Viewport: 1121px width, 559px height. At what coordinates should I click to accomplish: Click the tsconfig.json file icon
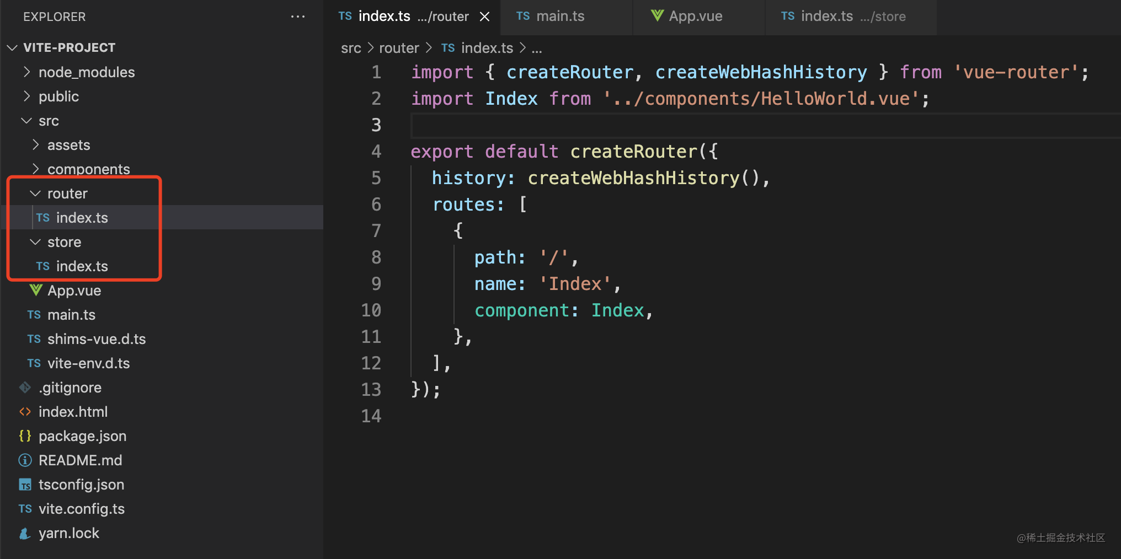(x=25, y=485)
